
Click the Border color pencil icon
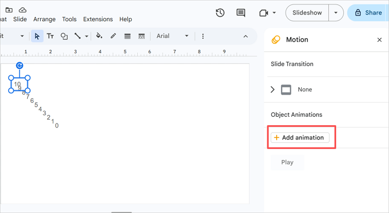[113, 36]
